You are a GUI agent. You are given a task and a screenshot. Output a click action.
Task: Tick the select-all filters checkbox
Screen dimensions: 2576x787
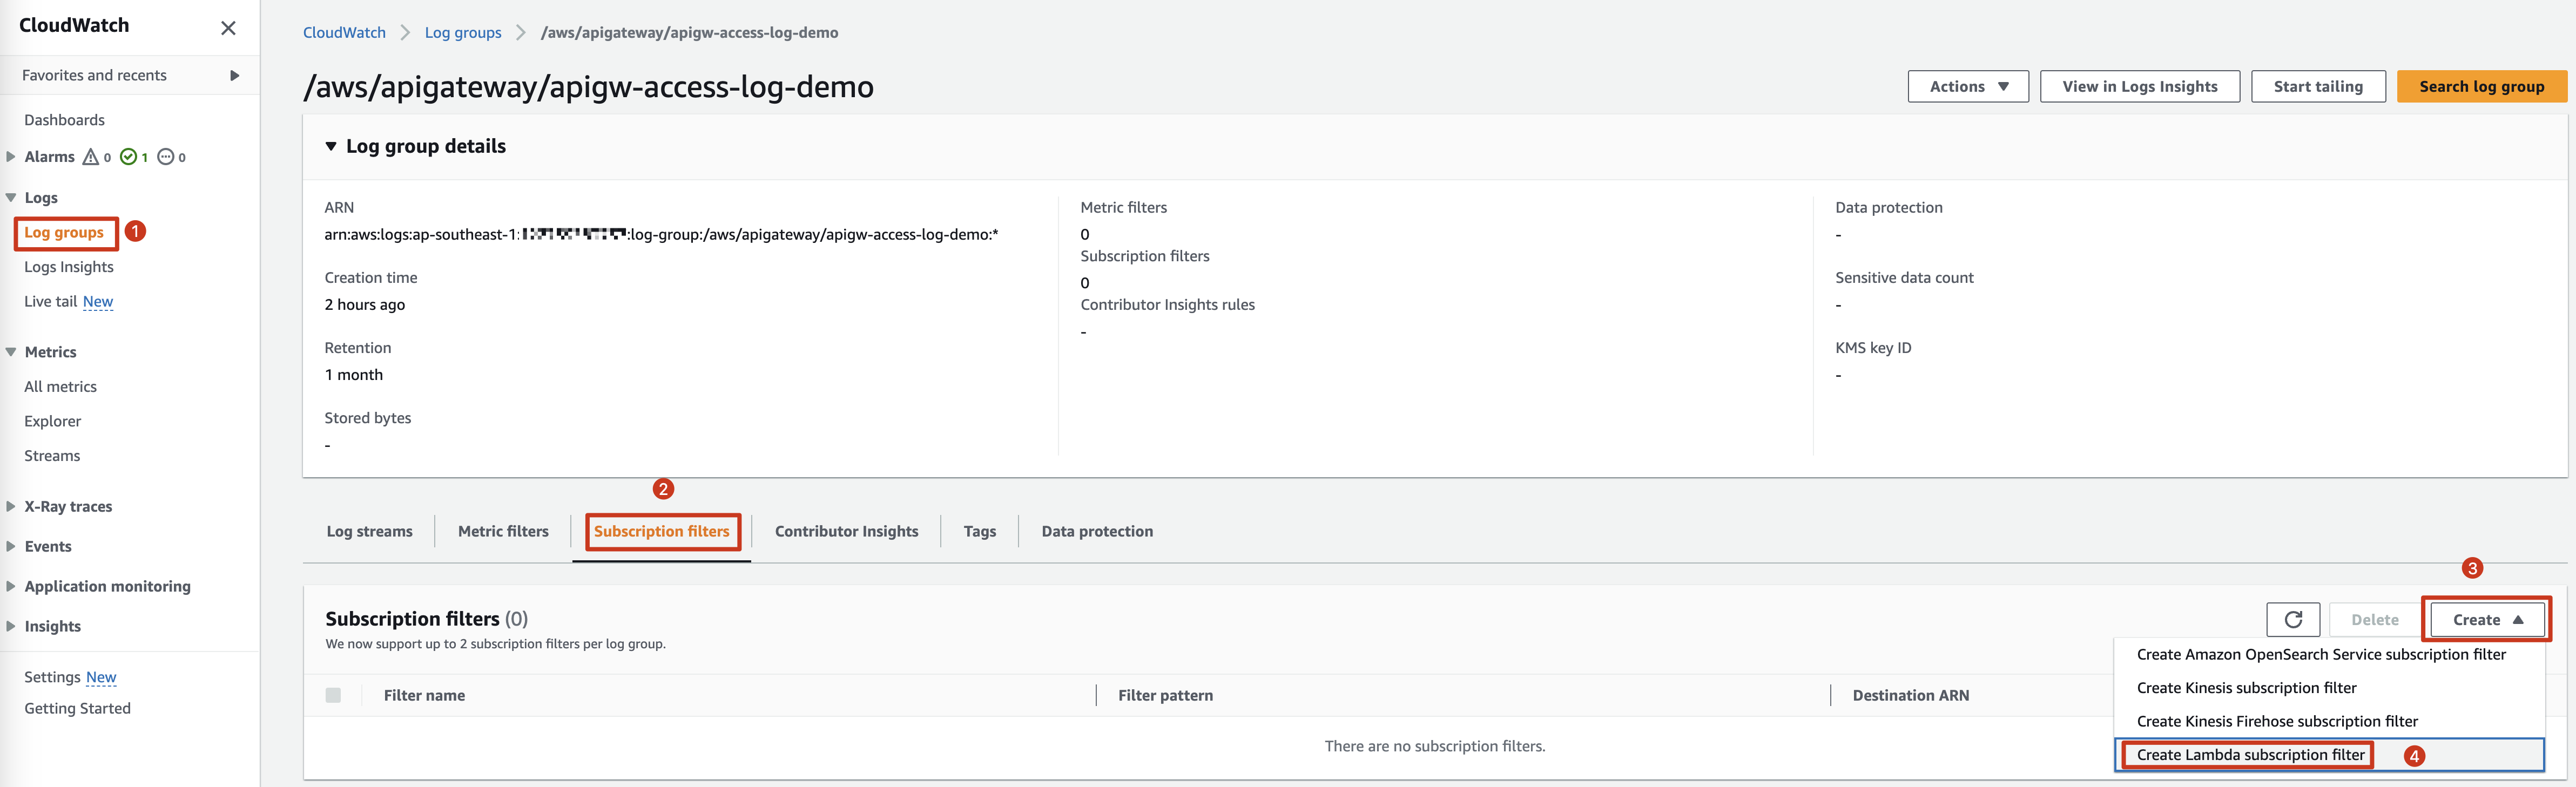[x=333, y=696]
